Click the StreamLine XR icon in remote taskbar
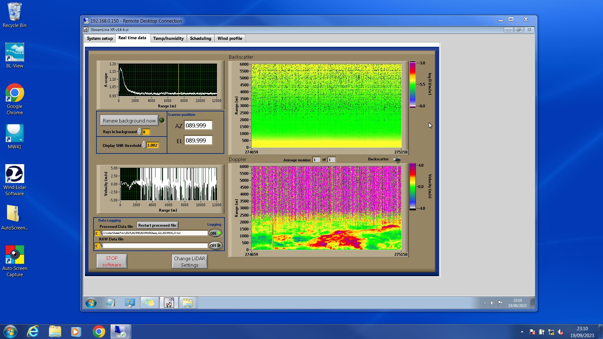 tap(169, 303)
